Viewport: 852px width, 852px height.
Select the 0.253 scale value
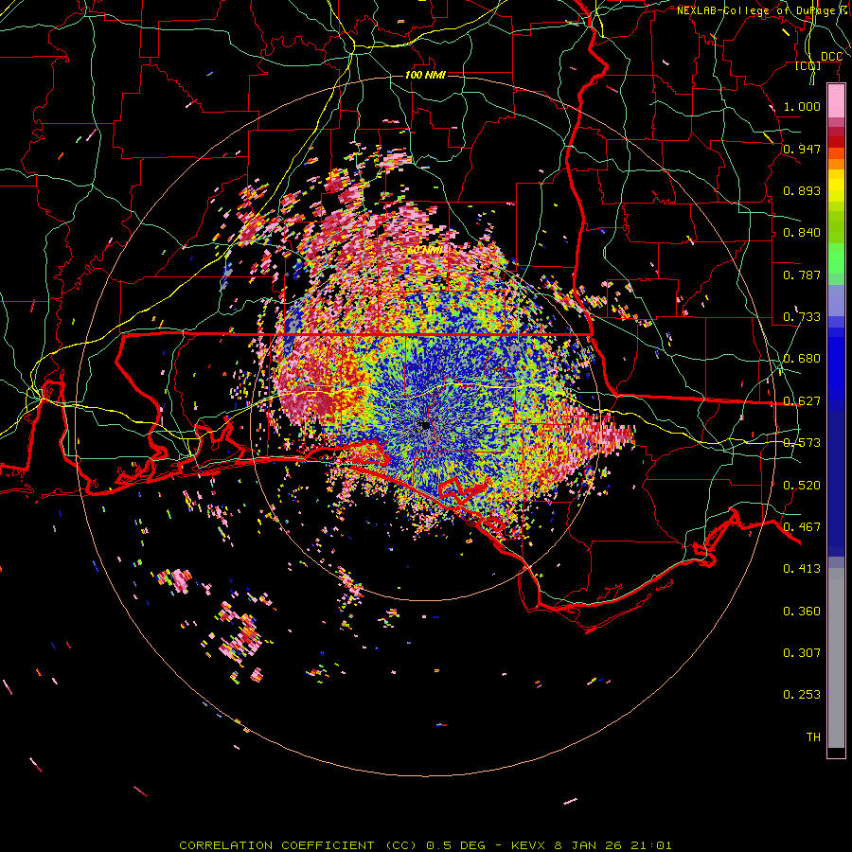pos(802,695)
